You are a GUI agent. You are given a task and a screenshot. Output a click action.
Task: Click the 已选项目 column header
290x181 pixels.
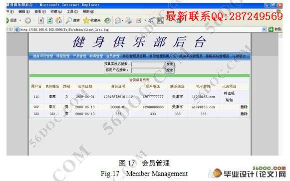click(x=229, y=86)
